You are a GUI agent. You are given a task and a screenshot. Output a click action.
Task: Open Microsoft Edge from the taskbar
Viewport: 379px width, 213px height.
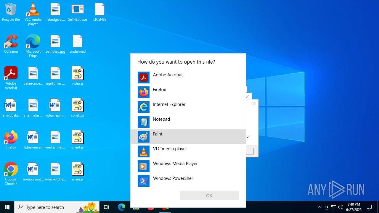click(122, 207)
